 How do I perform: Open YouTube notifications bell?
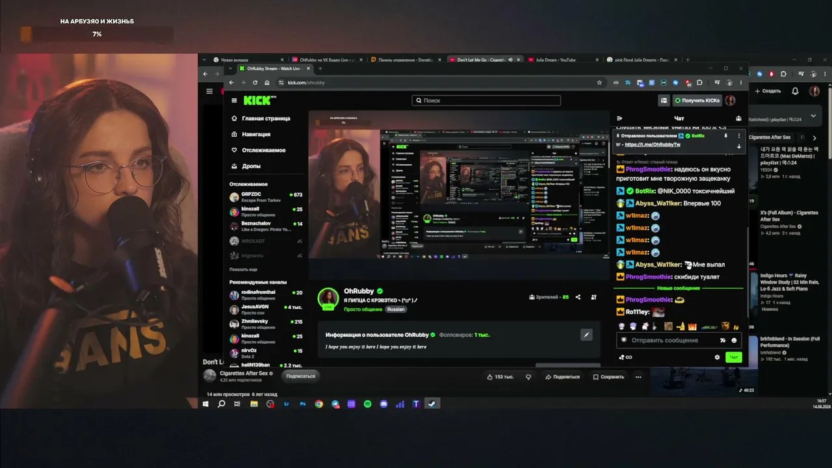point(795,91)
